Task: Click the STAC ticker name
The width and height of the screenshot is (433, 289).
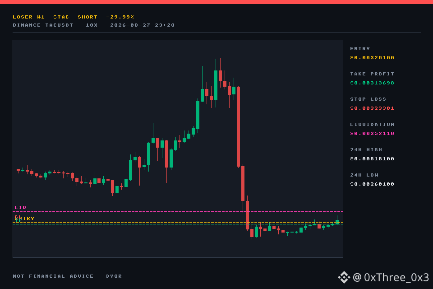Action: 61,17
